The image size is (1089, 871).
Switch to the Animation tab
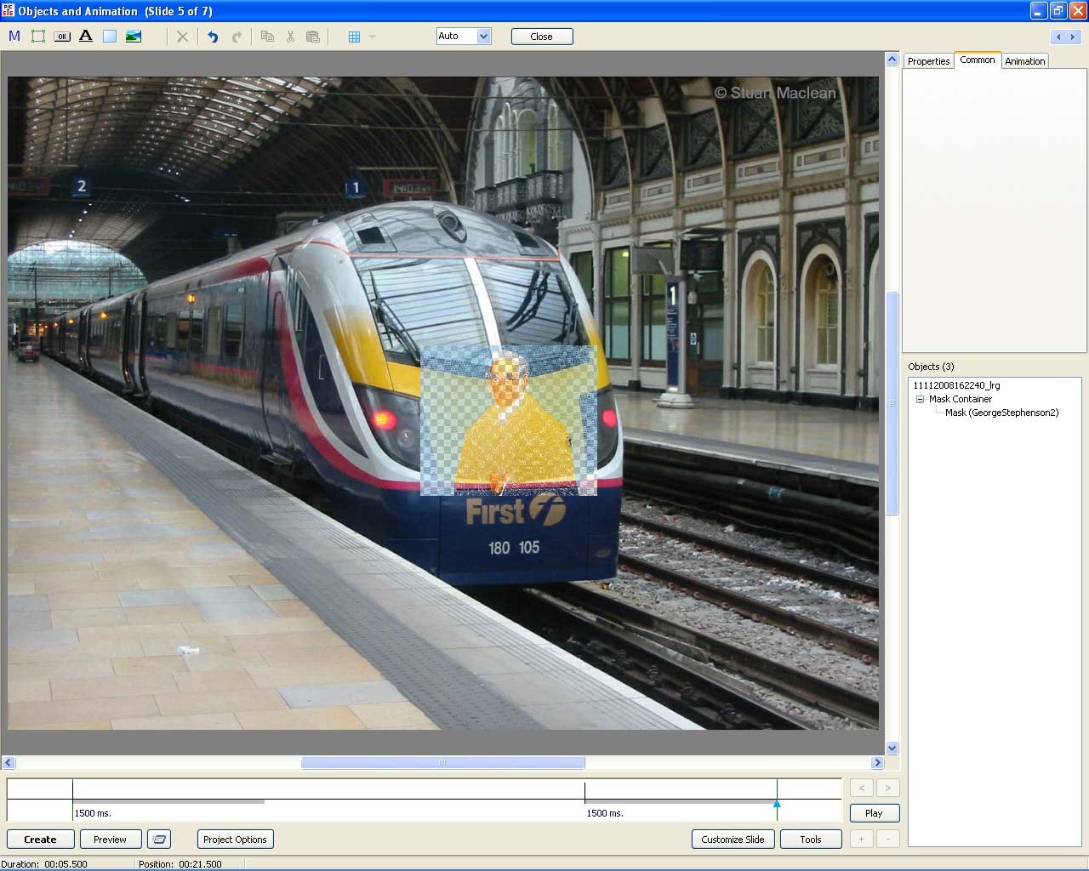1024,61
